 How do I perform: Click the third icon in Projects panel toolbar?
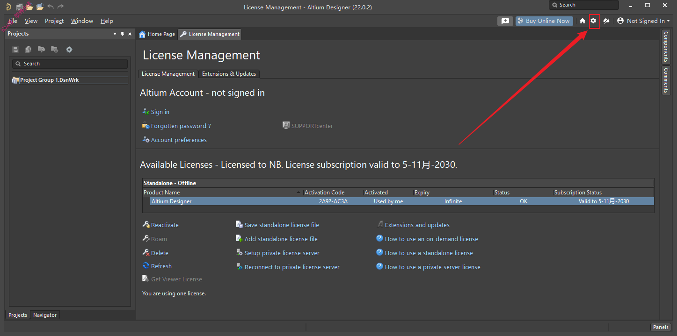(41, 50)
